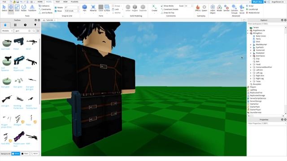
Task: Select the White background option
Action: tap(16, 154)
